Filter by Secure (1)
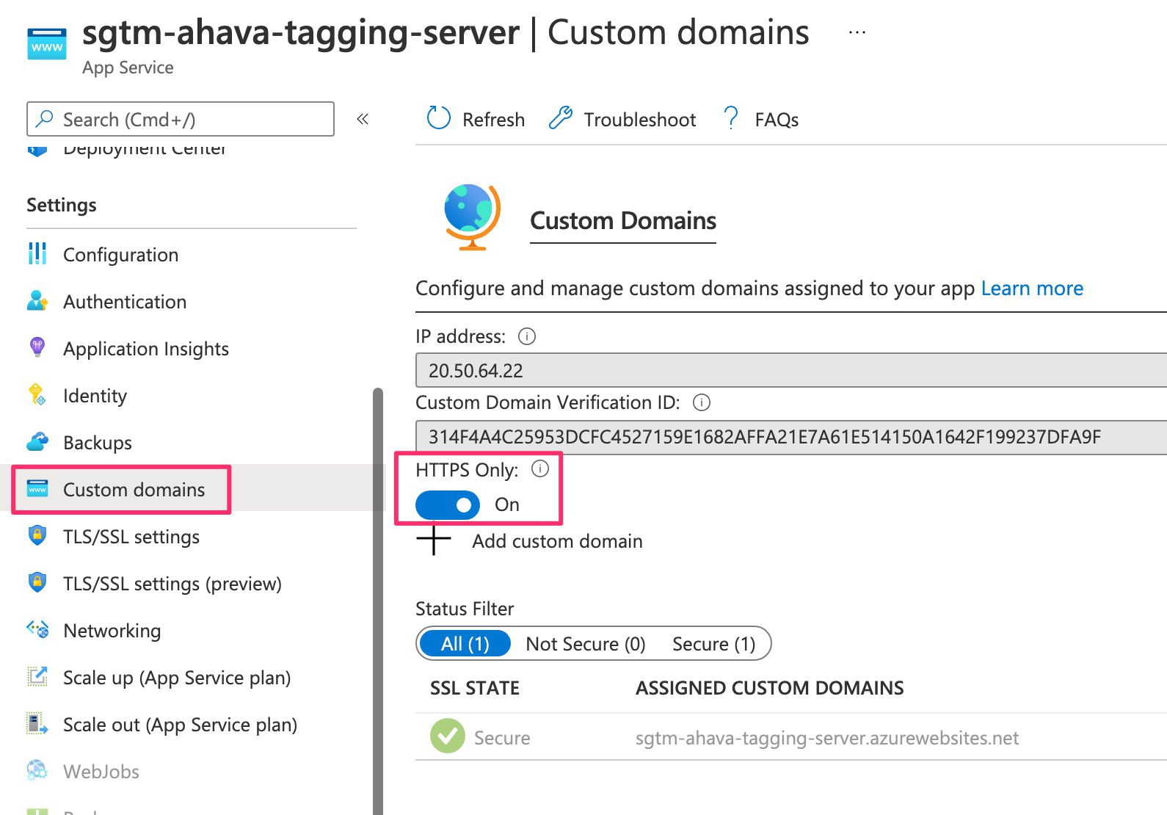1167x815 pixels. pyautogui.click(x=714, y=644)
